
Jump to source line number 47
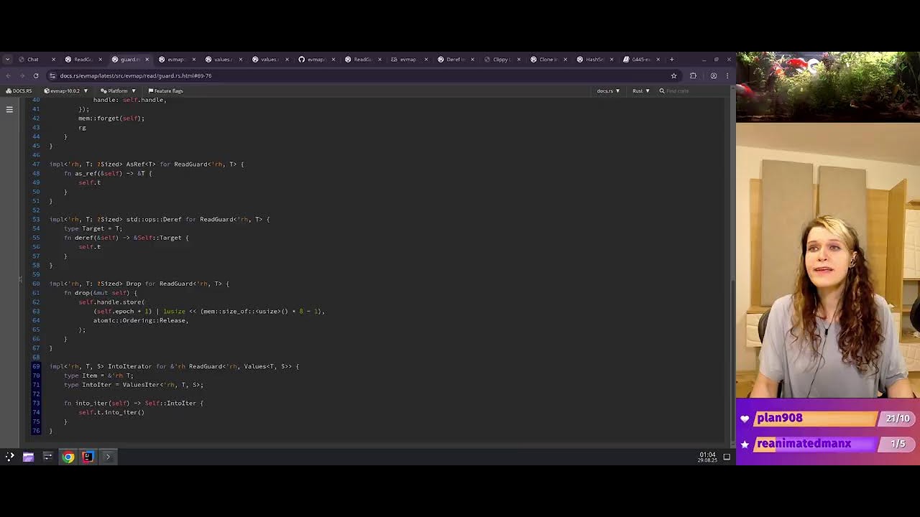pos(36,164)
